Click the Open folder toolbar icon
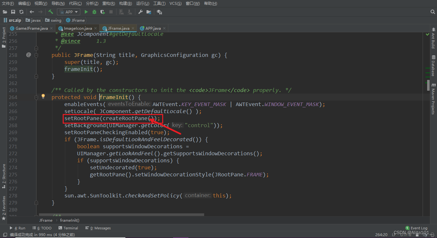The image size is (437, 238). point(5,12)
